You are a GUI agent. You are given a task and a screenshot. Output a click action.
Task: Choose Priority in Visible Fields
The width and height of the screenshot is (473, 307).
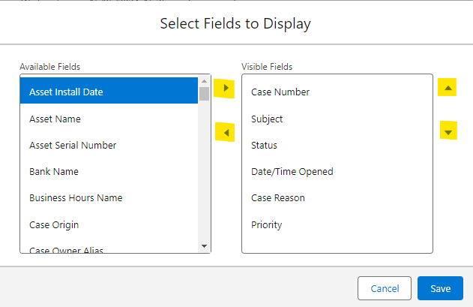coord(337,224)
